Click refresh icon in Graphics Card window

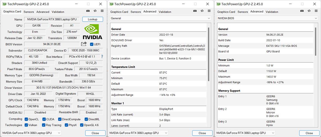pos(95,11)
